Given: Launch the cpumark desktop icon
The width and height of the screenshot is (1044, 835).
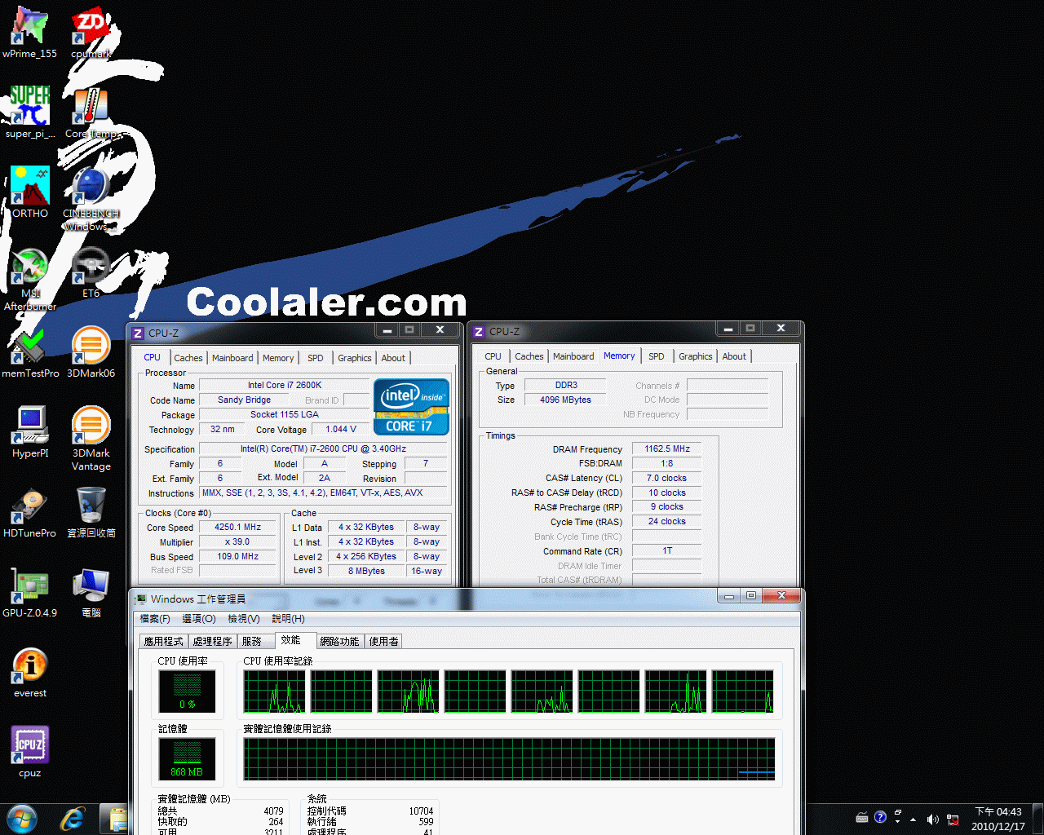Looking at the screenshot, I should coord(91,33).
